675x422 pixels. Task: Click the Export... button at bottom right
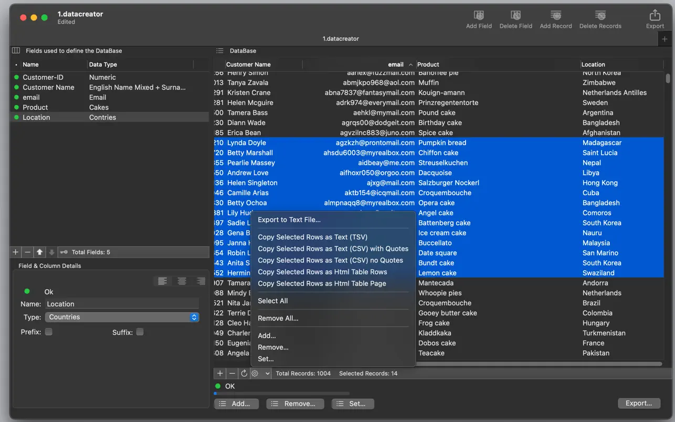(638, 403)
